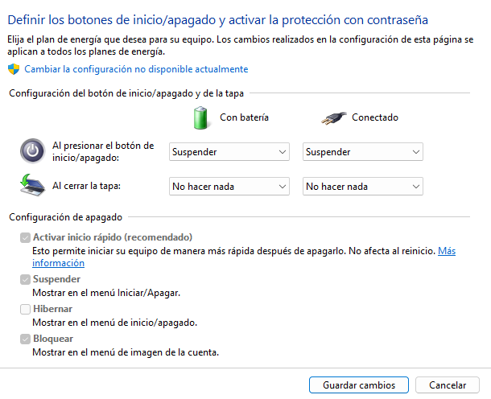The height and width of the screenshot is (399, 491).
Task: Toggle the Bloquear checkbox
Action: [25, 339]
